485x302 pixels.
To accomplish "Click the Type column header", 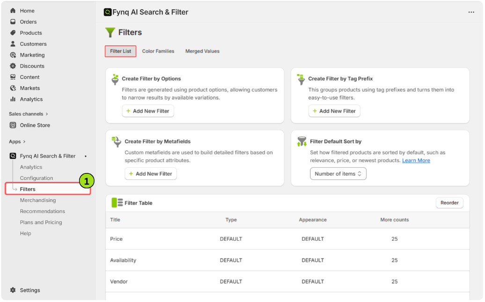I will coord(231,220).
